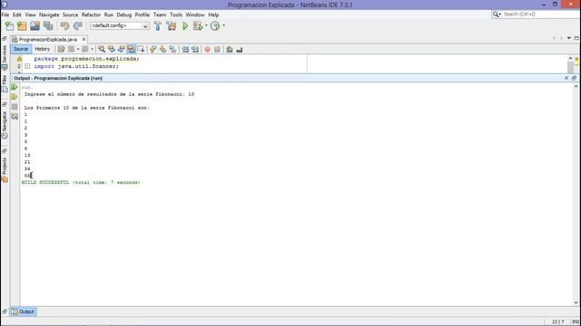The image size is (581, 326).
Task: Open the Source menu
Action: (x=70, y=14)
